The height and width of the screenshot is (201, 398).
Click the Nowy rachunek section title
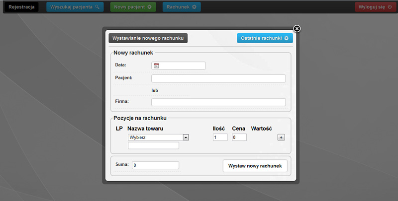133,53
